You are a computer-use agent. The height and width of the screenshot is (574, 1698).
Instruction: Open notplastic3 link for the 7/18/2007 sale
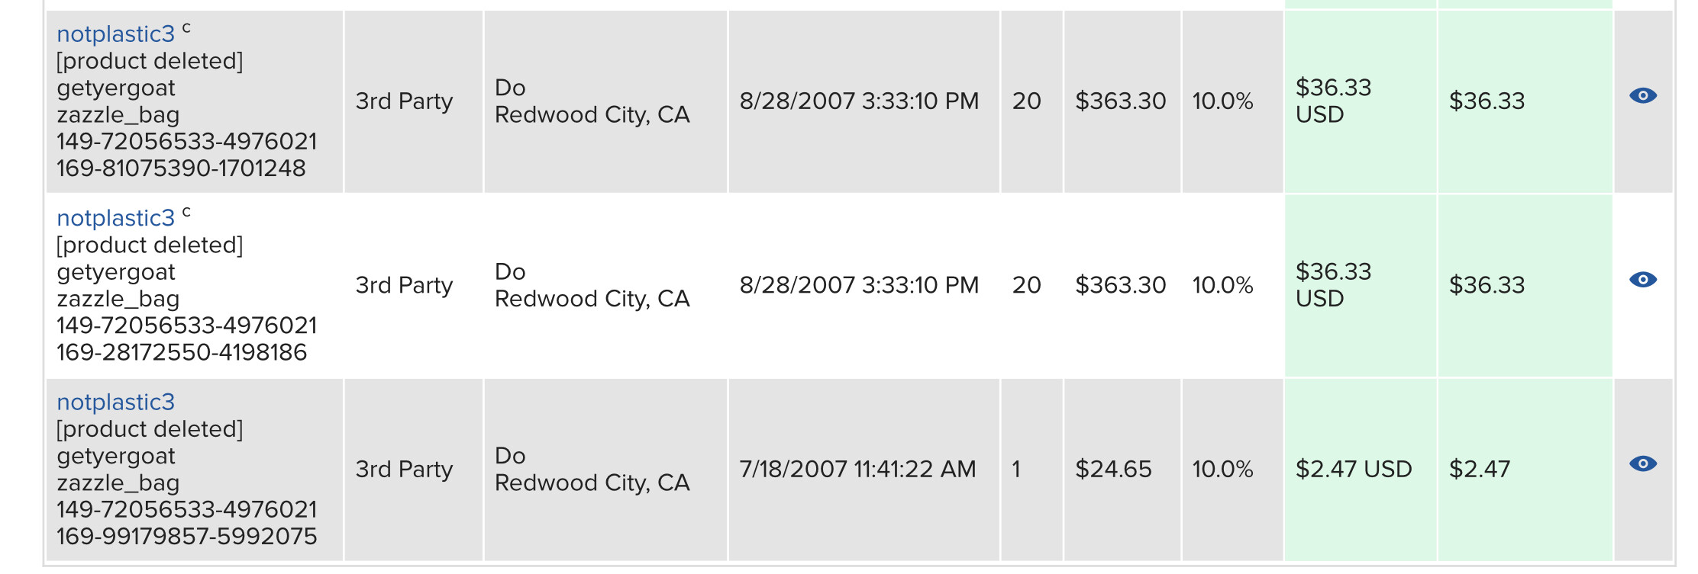[x=116, y=402]
